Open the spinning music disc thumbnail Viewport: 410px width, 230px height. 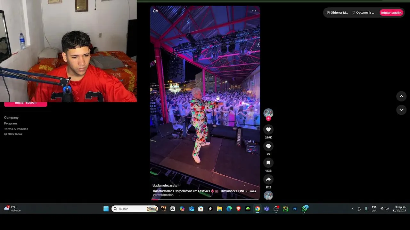coord(268,195)
